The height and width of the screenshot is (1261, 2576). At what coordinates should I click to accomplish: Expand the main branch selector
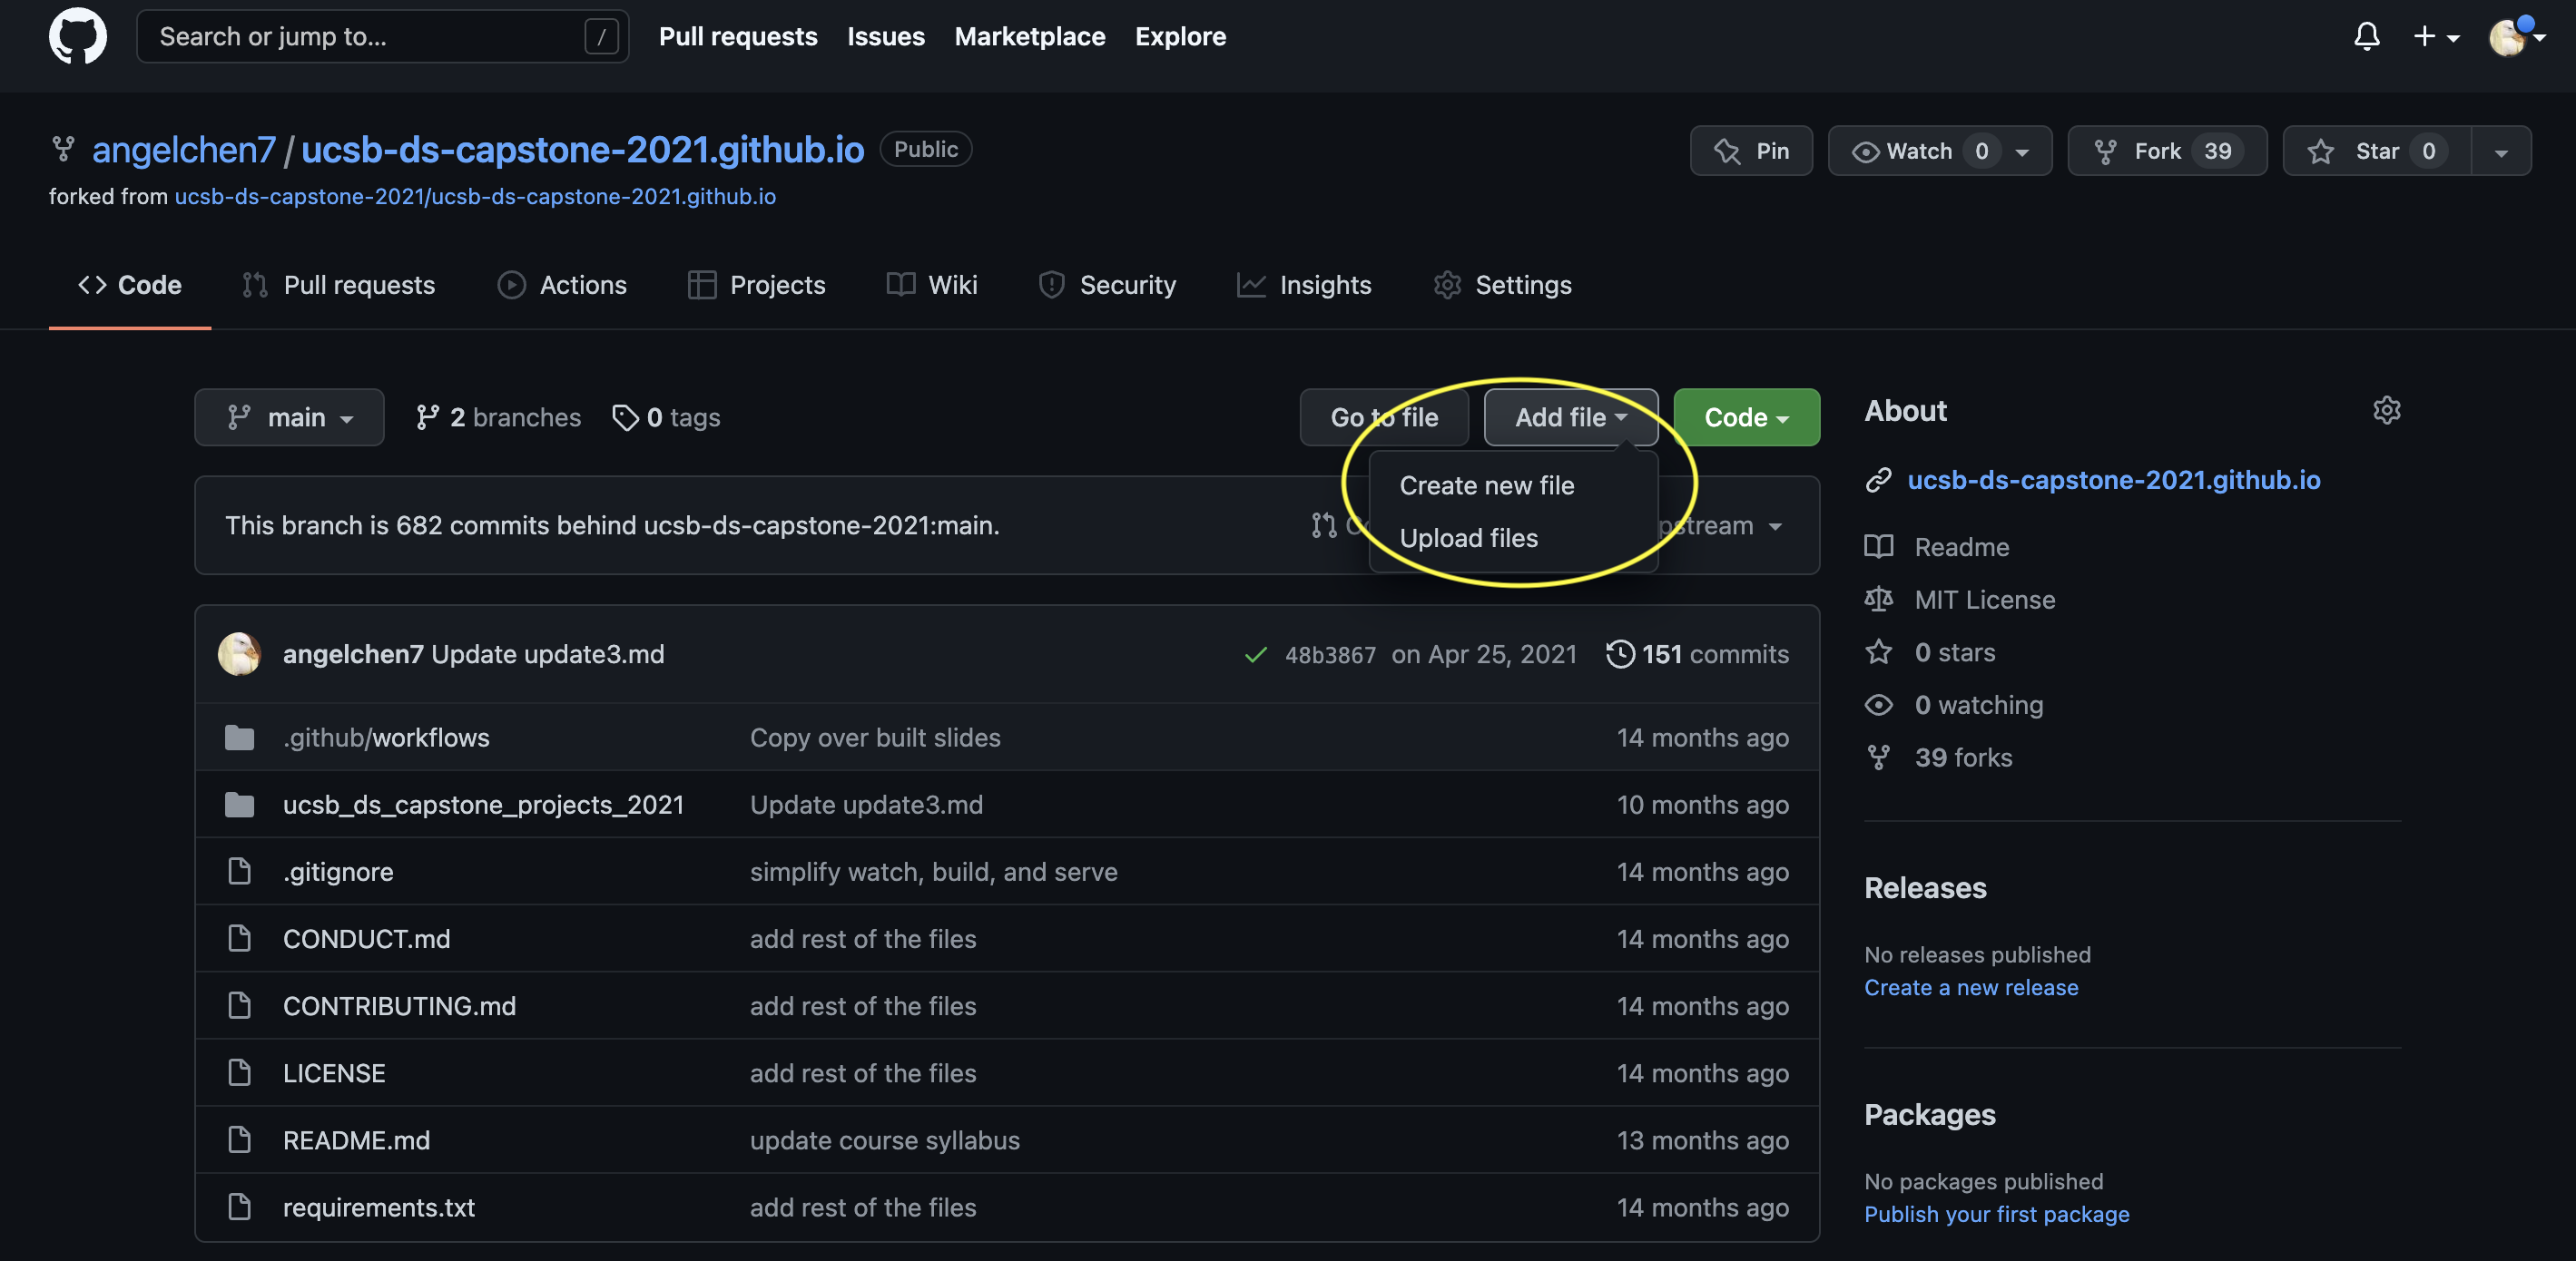coord(289,417)
